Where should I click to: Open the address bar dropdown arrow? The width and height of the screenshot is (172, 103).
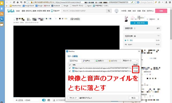[x=135, y=2]
